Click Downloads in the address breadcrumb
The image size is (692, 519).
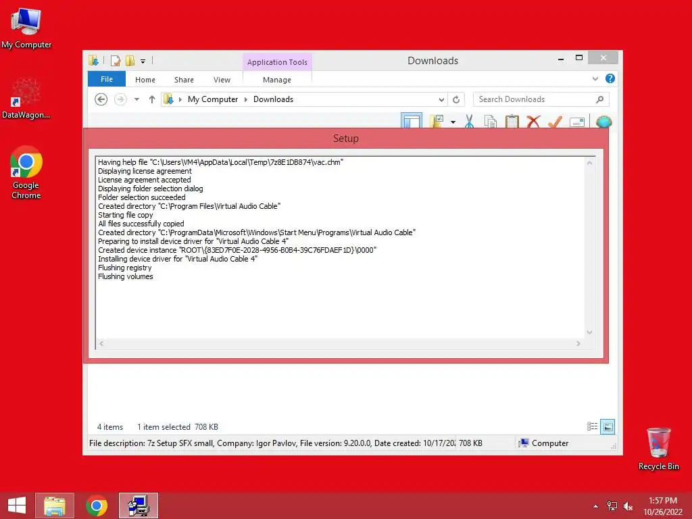click(x=273, y=99)
